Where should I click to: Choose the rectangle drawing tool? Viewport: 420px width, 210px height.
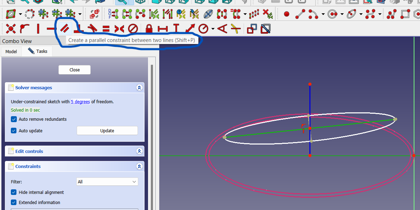(405, 15)
